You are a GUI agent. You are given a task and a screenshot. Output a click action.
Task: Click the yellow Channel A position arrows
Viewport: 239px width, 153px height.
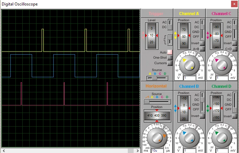click(x=175, y=35)
